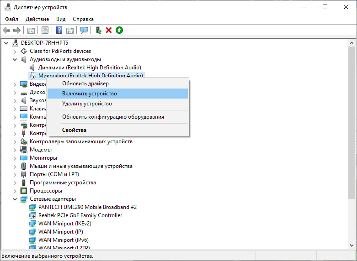Image resolution: width=357 pixels, height=261 pixels.
Task: Click the scan for hardware changes monitor icon
Action: pos(84,30)
